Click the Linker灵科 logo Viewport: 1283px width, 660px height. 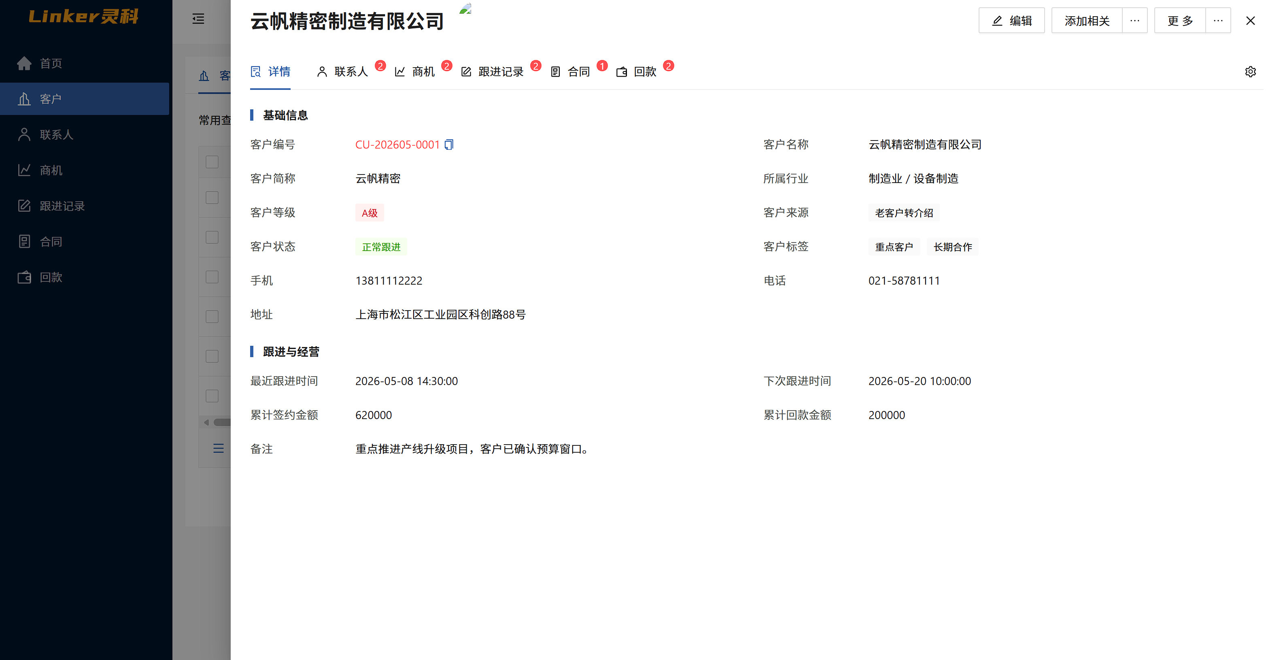[84, 17]
